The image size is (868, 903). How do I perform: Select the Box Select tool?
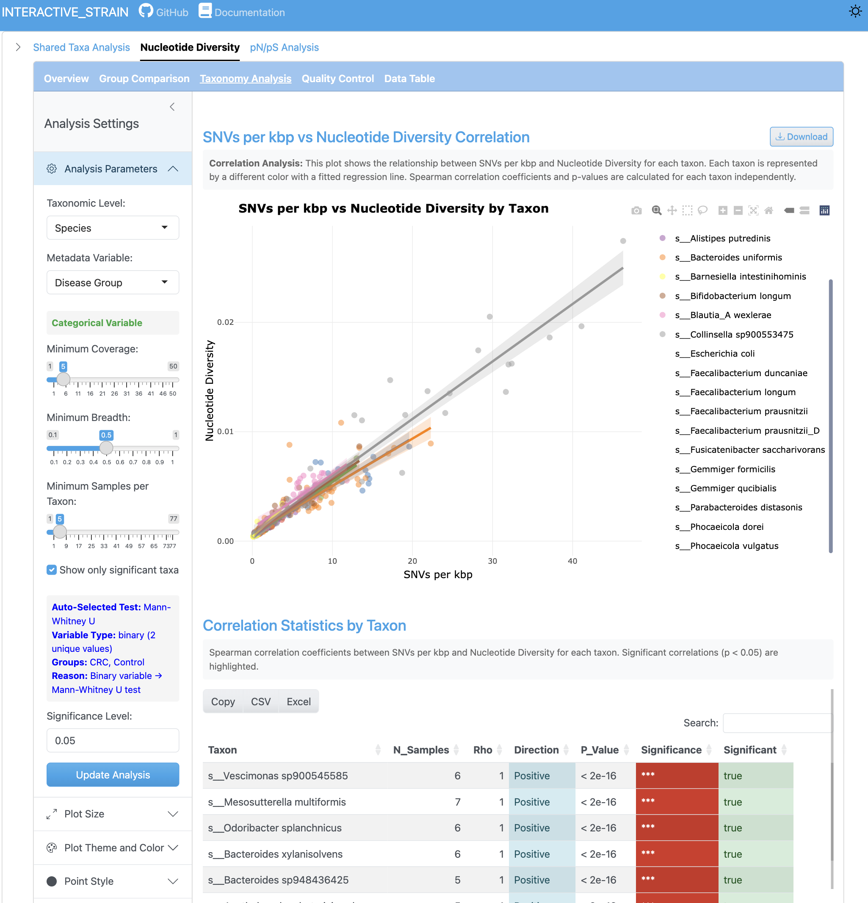pos(688,211)
